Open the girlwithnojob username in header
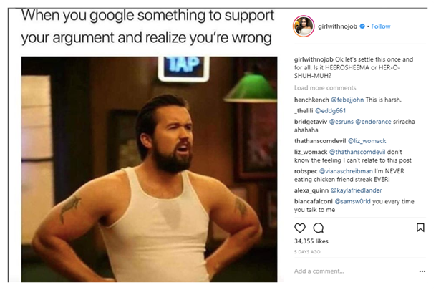 click(x=337, y=26)
